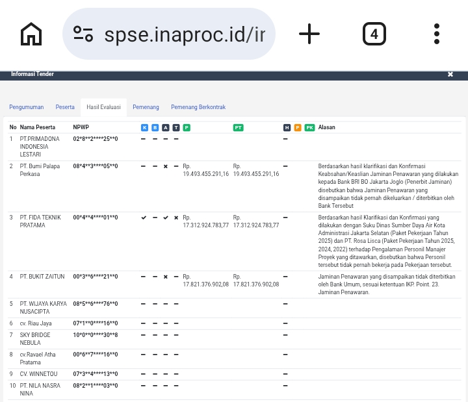Click FIDA TEKNIK penawaran price 17.312.924.783,77
The width and height of the screenshot is (468, 402).
pos(205,221)
